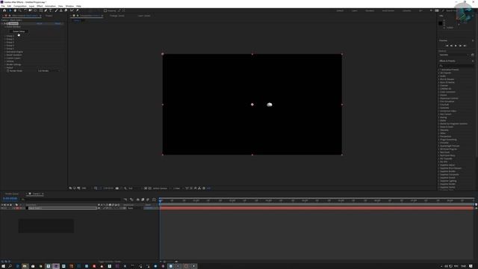Open the layer's Parent dropdown showing None
Image resolution: width=478 pixels, height=269 pixels.
click(134, 208)
